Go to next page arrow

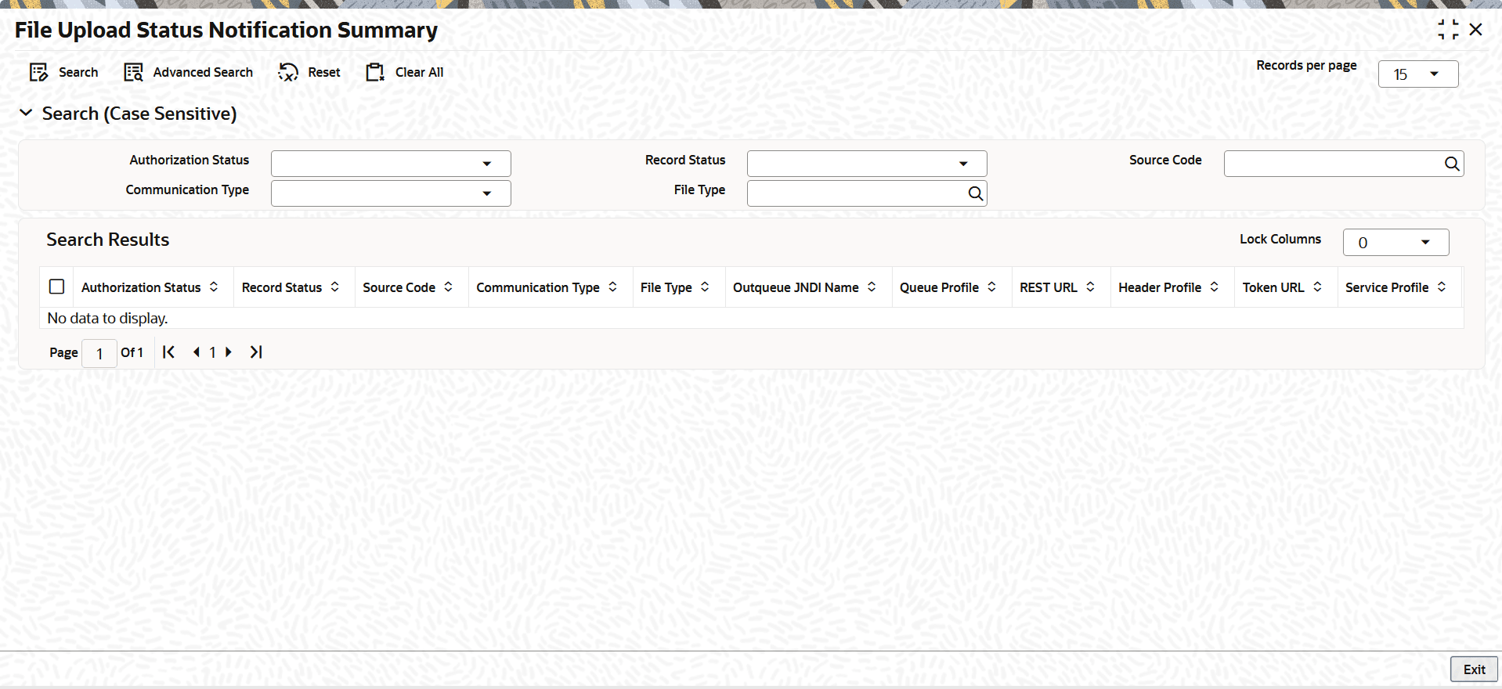pyautogui.click(x=229, y=352)
